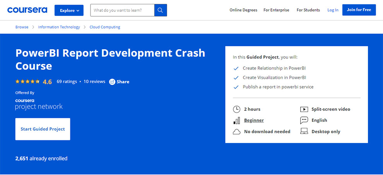Click the star rating icons

[27, 82]
